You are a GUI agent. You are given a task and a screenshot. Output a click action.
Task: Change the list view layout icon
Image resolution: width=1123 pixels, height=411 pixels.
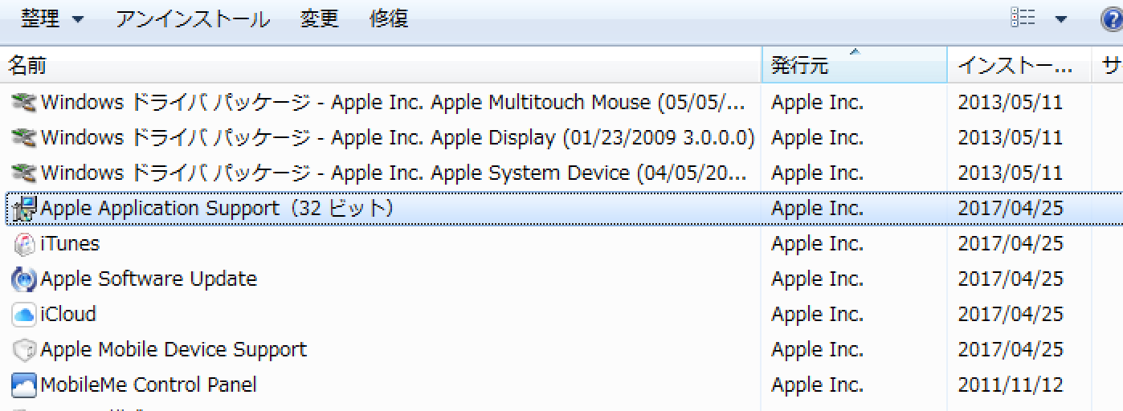pos(1023,19)
